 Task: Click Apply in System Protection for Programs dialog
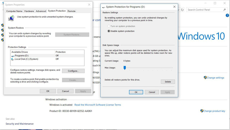[167, 92]
